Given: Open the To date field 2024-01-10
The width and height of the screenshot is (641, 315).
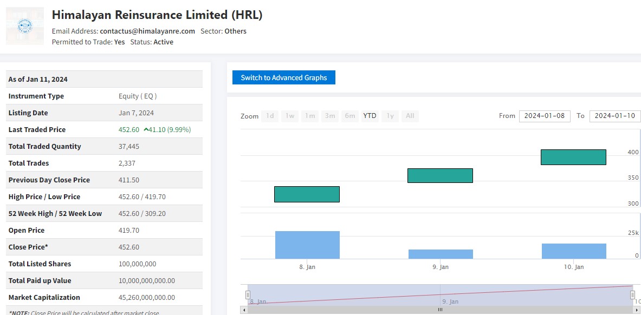Looking at the screenshot, I should pos(615,116).
